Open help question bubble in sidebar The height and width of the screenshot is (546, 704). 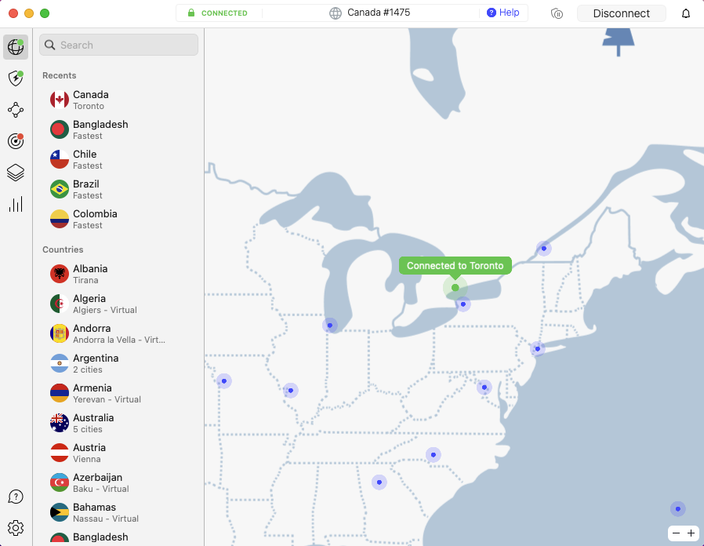click(x=16, y=497)
